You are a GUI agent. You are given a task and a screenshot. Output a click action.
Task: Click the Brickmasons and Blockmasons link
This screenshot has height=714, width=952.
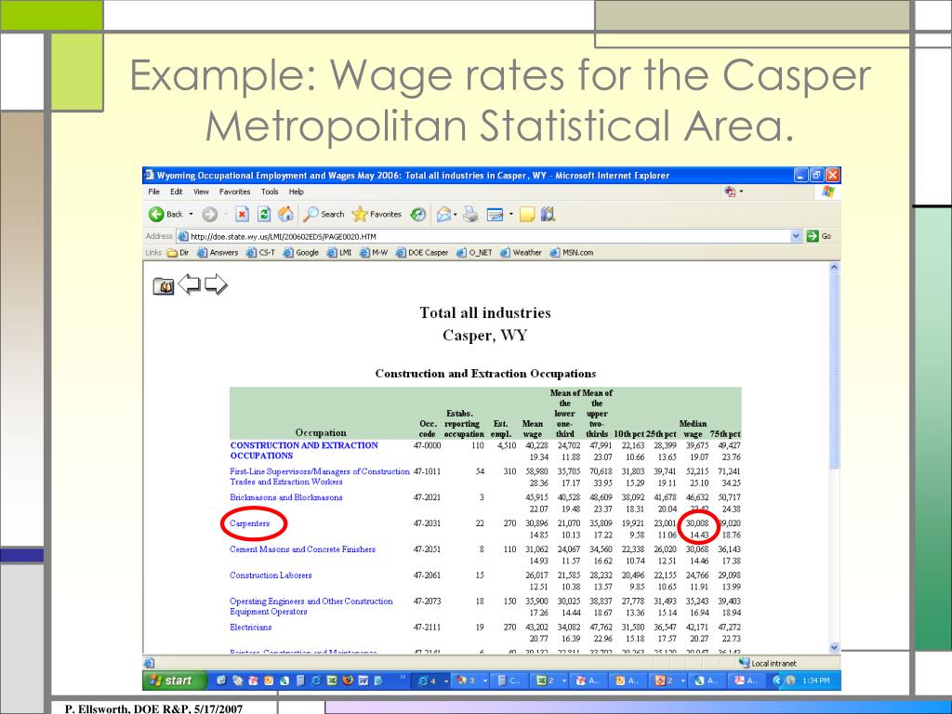click(x=286, y=497)
